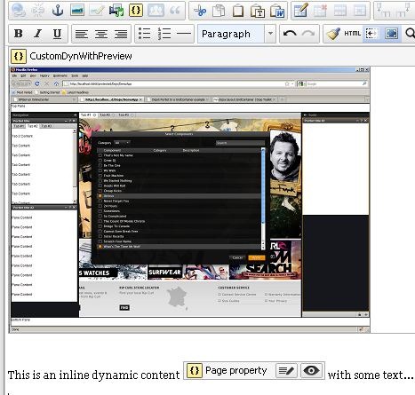Click the inline Page property braces icon
This screenshot has height=395, width=415.
point(195,371)
